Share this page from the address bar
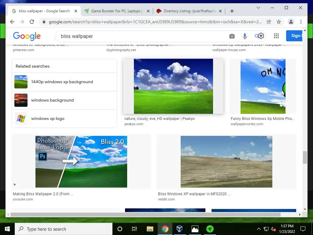This screenshot has height=235, width=313. [x=269, y=22]
